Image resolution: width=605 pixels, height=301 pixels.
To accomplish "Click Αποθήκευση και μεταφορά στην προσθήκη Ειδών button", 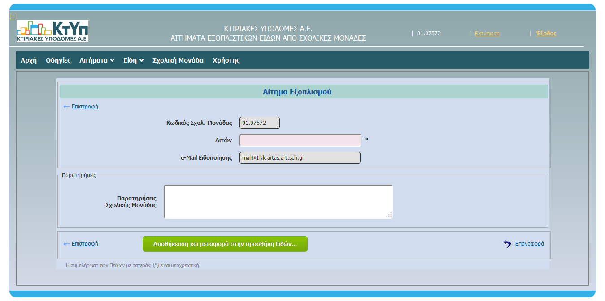I will (225, 244).
